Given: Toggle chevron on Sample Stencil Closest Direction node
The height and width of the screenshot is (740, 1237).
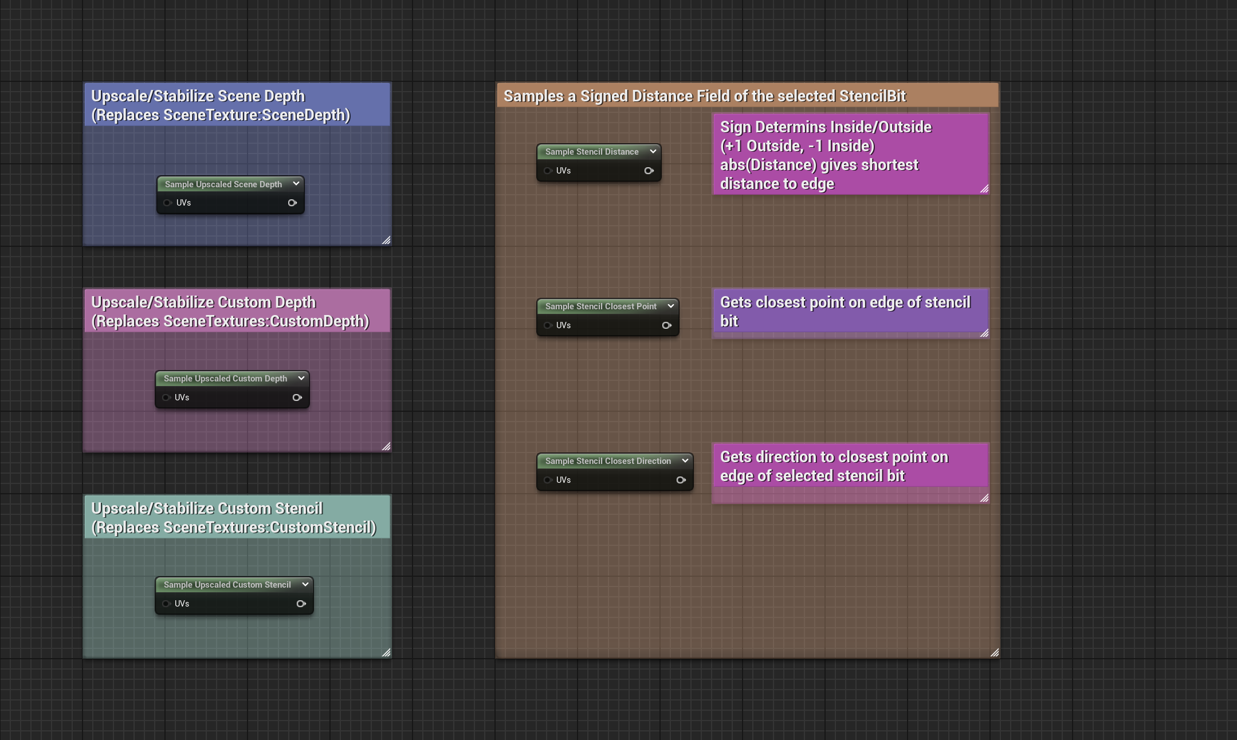Looking at the screenshot, I should coord(685,460).
